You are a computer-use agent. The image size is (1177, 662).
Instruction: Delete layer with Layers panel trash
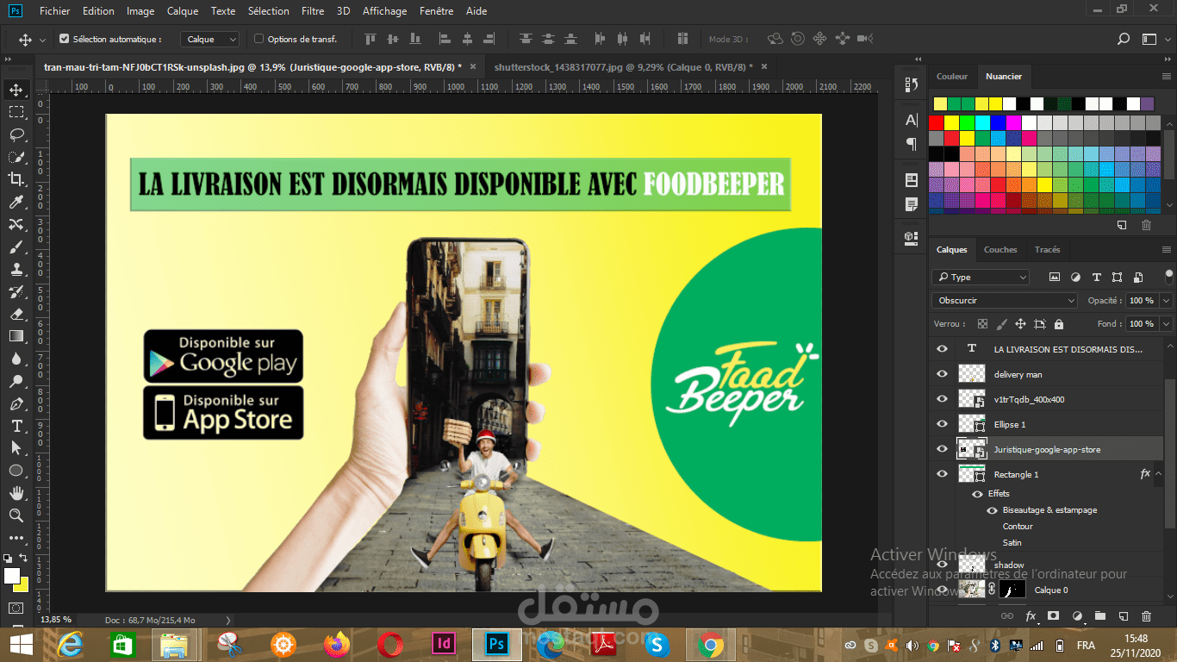(x=1146, y=616)
